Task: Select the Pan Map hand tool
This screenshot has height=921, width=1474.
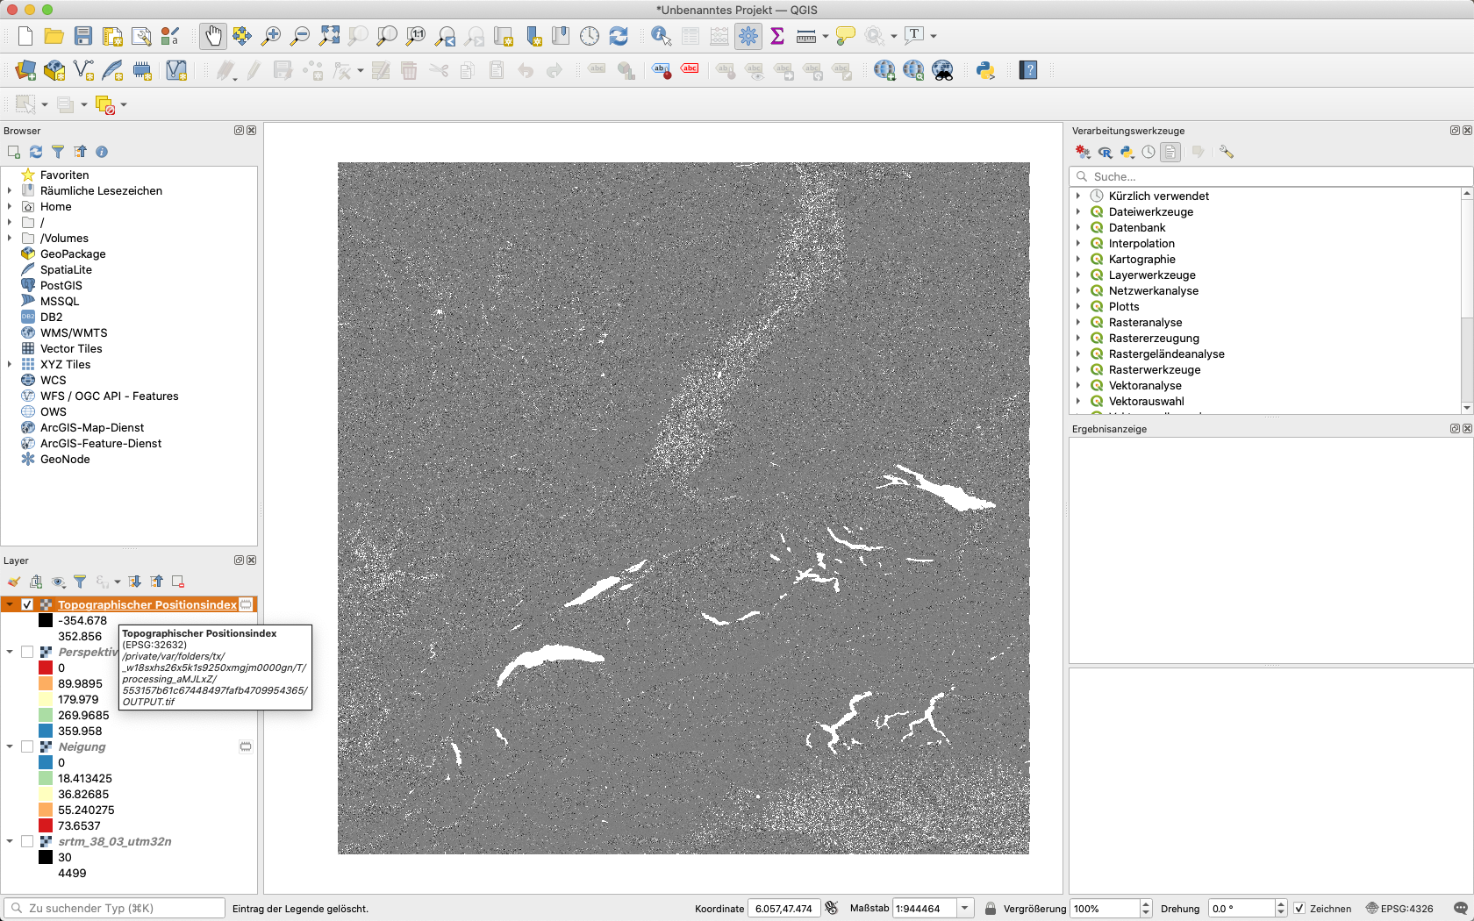Action: click(x=212, y=36)
